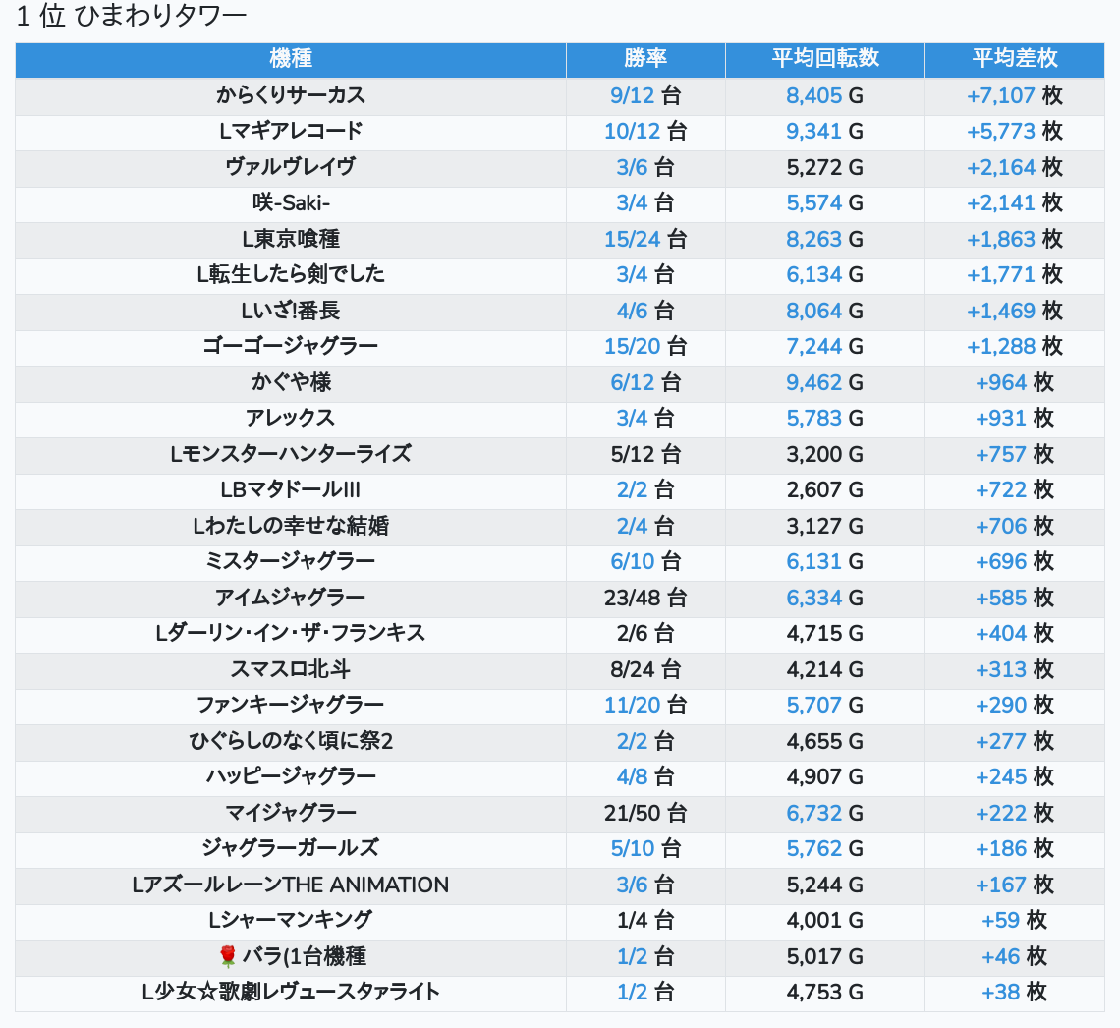Select the L東京喰種 machine name
Image resolution: width=1120 pixels, height=1028 pixels.
click(291, 240)
